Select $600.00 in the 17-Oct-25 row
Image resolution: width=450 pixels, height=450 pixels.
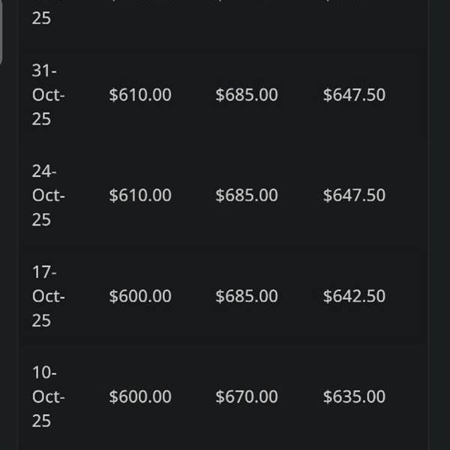click(140, 296)
